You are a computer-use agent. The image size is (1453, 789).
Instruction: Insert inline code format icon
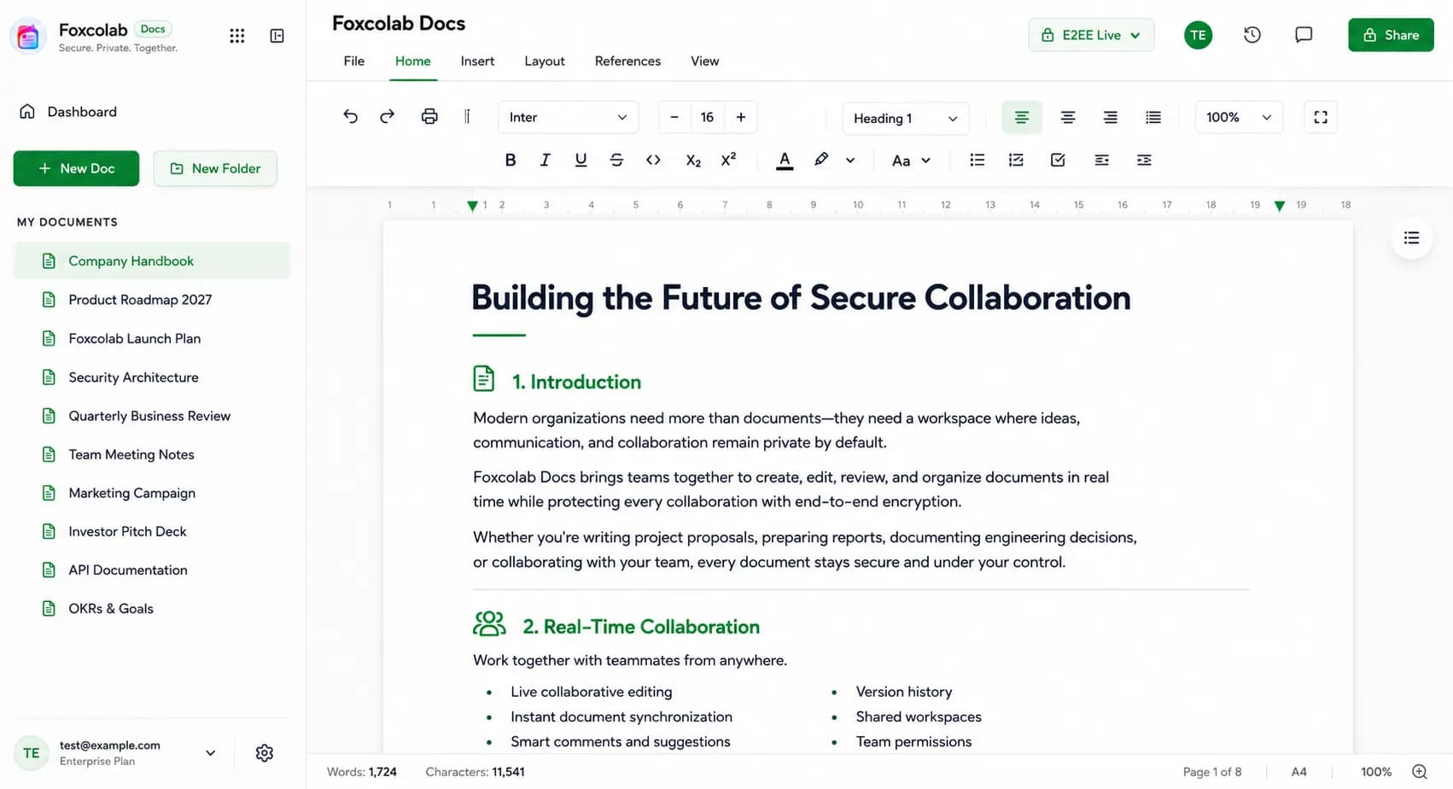tap(653, 161)
